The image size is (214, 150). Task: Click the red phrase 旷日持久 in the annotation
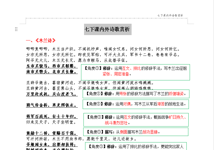coord(176,117)
